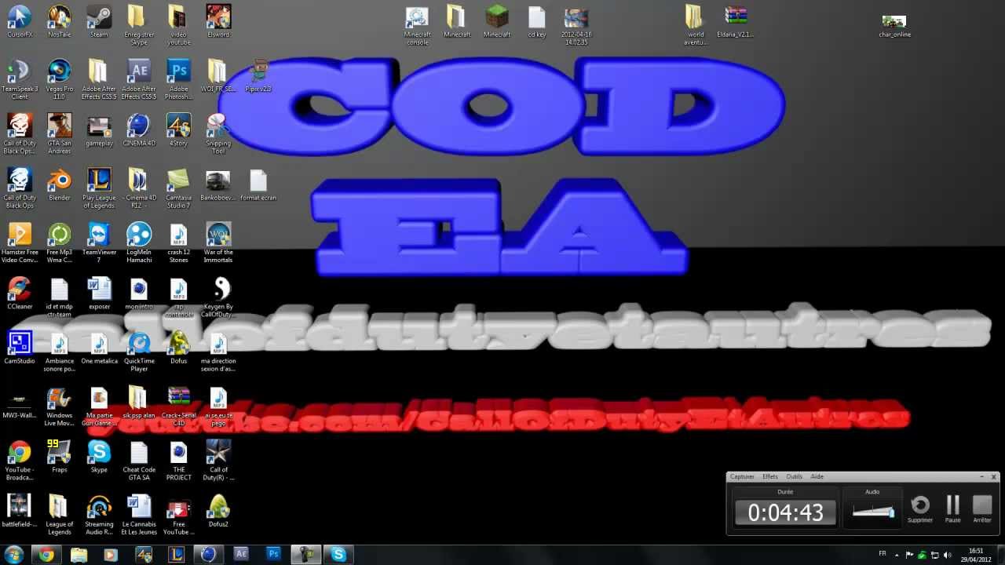Select the Fraps desktop shortcut
Screen dimensions: 1005x565
(59, 455)
